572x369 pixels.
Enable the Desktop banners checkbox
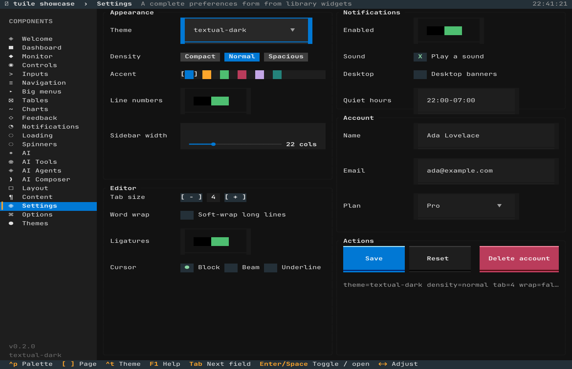[x=420, y=74]
